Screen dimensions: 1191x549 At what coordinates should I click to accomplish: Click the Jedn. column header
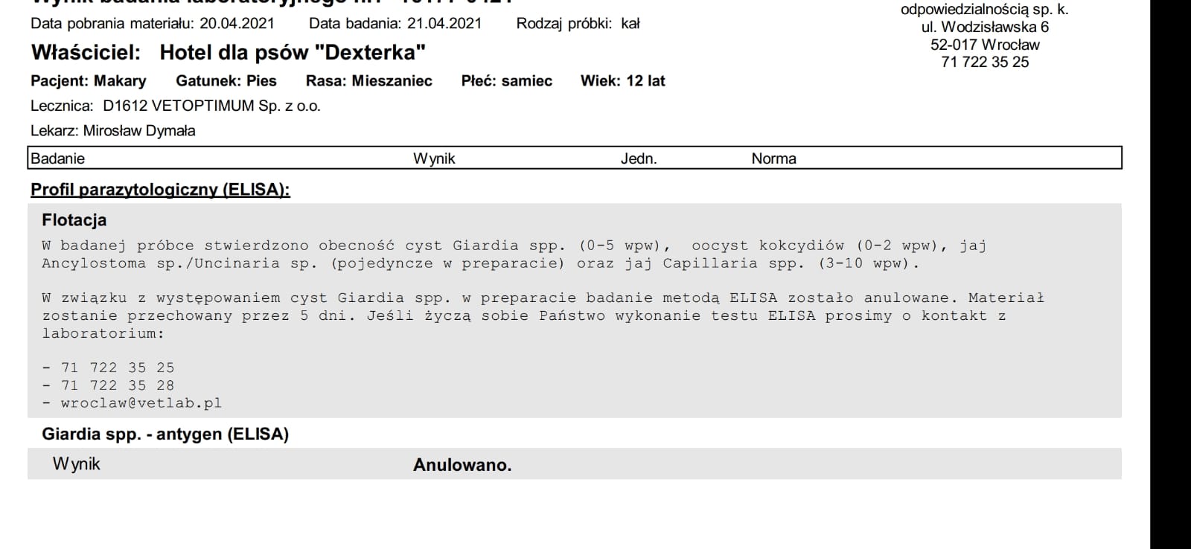tap(639, 158)
